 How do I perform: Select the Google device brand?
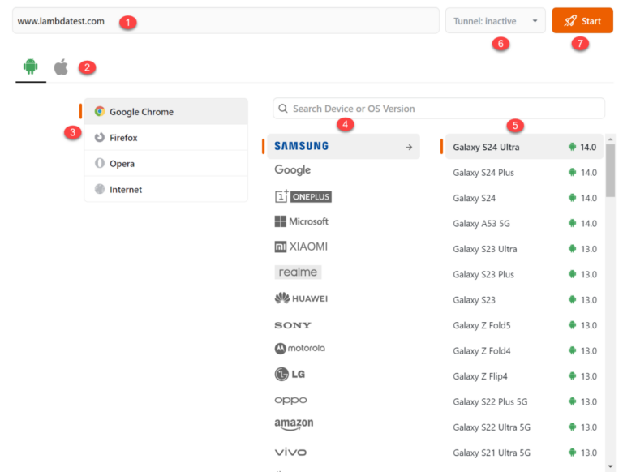coord(293,170)
